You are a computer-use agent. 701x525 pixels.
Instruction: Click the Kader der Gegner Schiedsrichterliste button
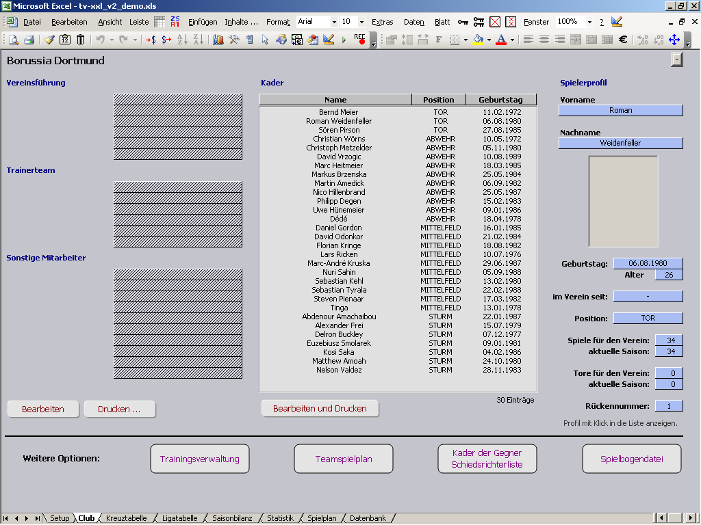(487, 459)
